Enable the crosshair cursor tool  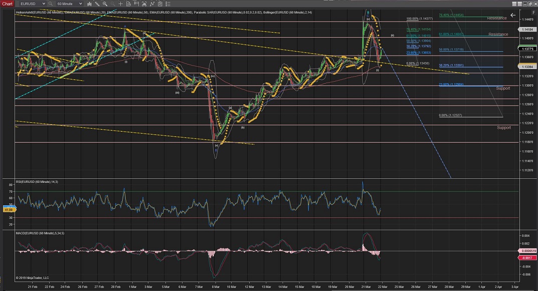click(x=120, y=4)
